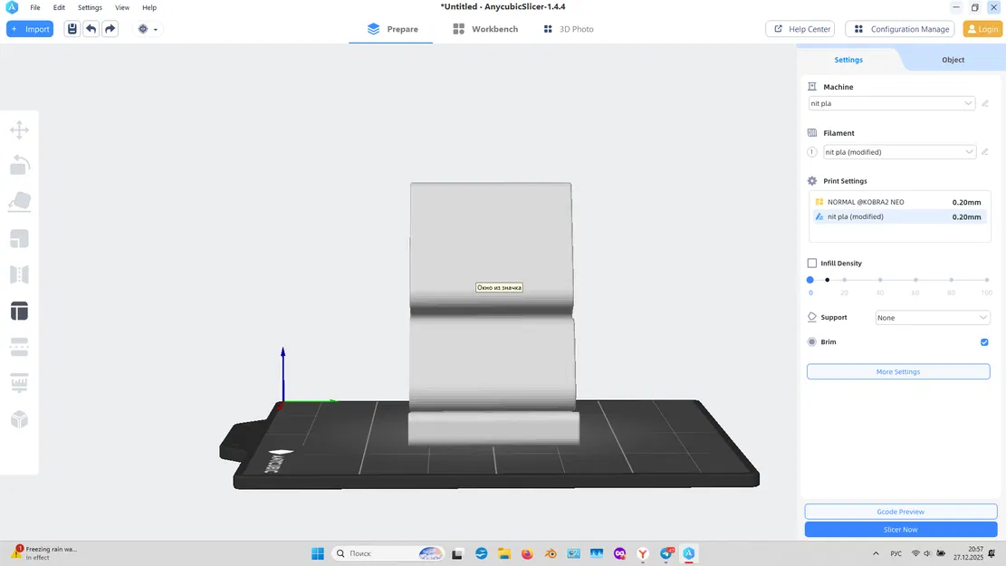Click the view settings gear icon
The width and height of the screenshot is (1006, 566).
coord(143,29)
